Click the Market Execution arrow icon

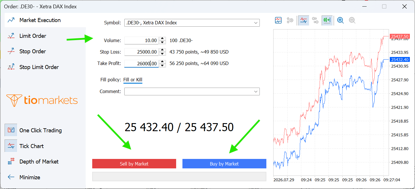(11, 20)
